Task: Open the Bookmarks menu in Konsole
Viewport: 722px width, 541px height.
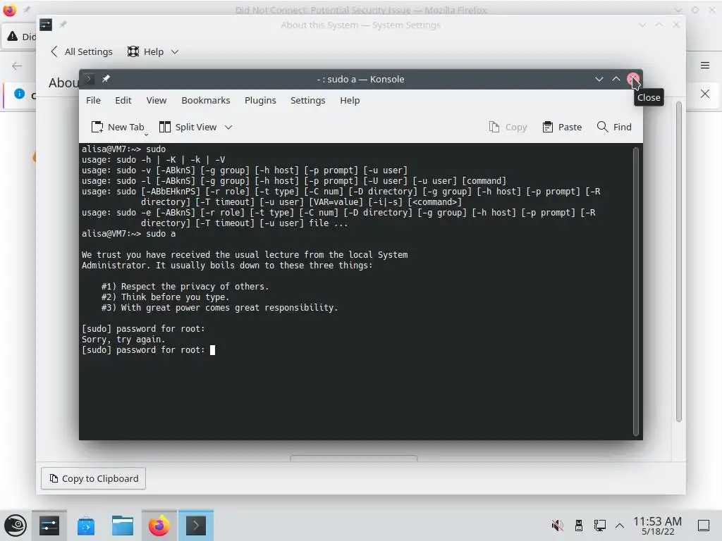Action: (205, 100)
